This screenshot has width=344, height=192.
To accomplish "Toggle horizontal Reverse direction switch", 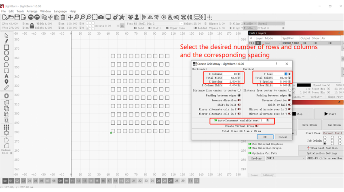I will (239, 100).
